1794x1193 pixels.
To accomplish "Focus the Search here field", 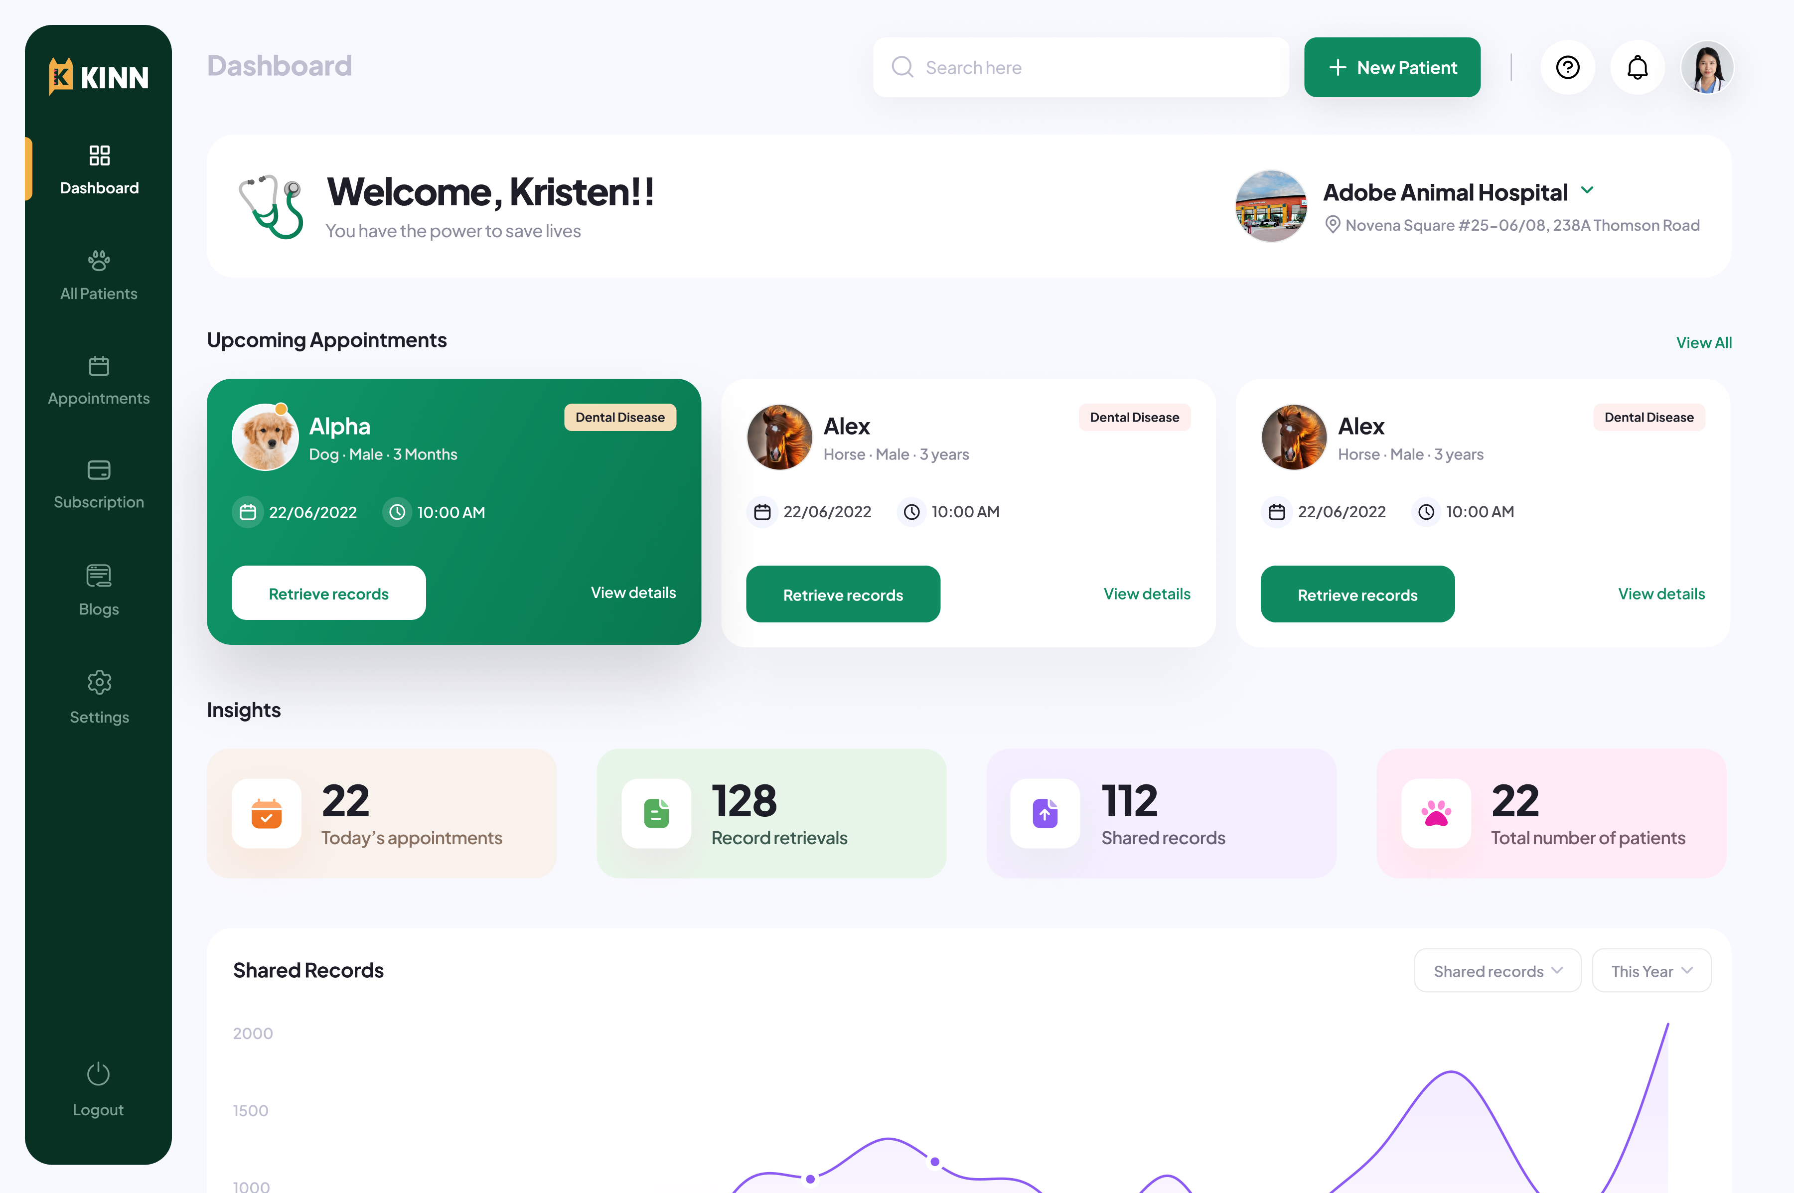I will 1080,67.
